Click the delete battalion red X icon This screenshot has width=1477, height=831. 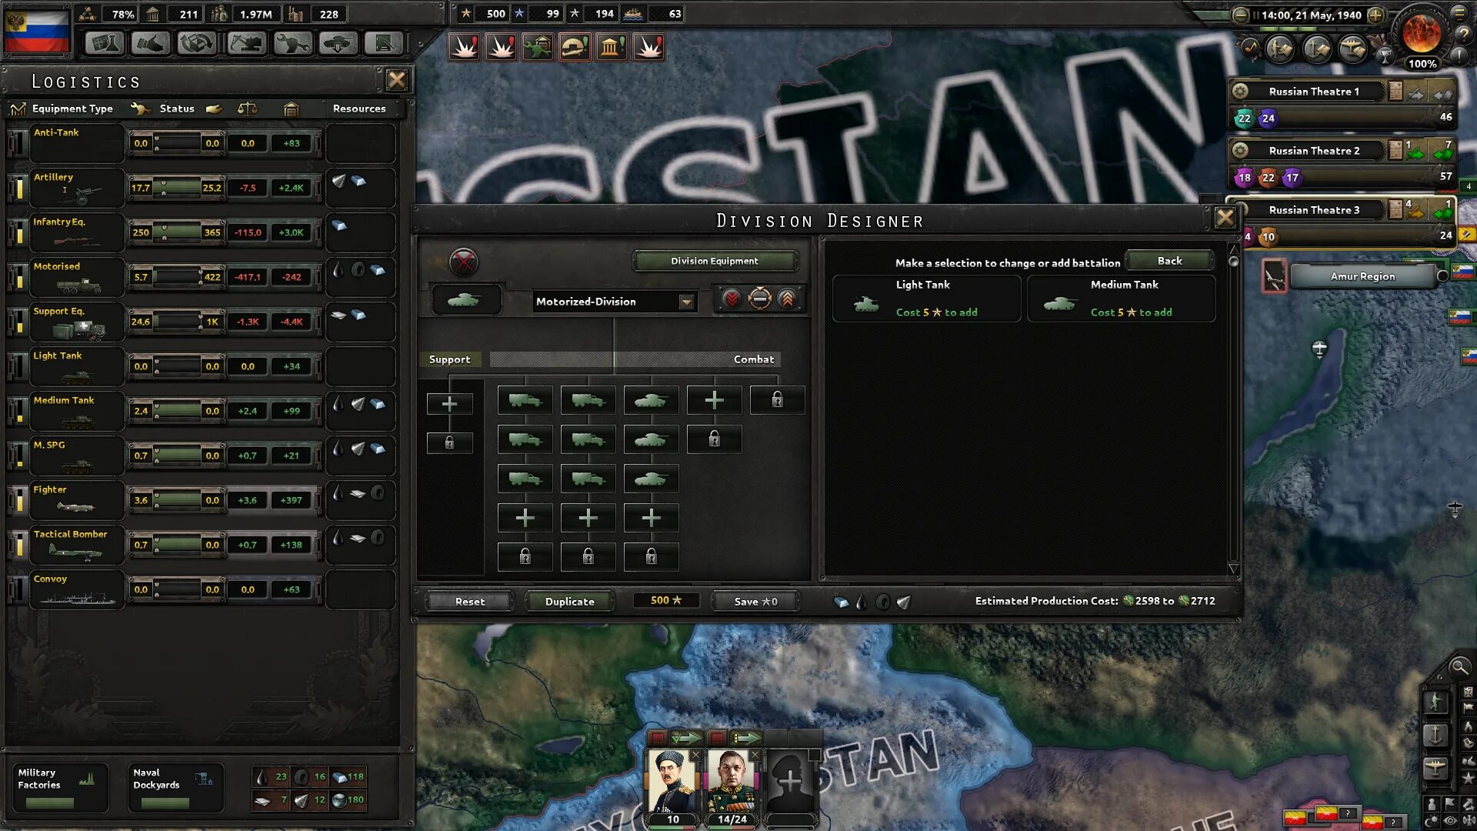pos(463,262)
